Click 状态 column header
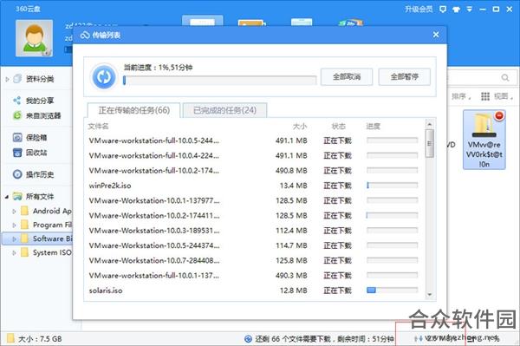Screen dimensions: 520x346 click(338, 126)
